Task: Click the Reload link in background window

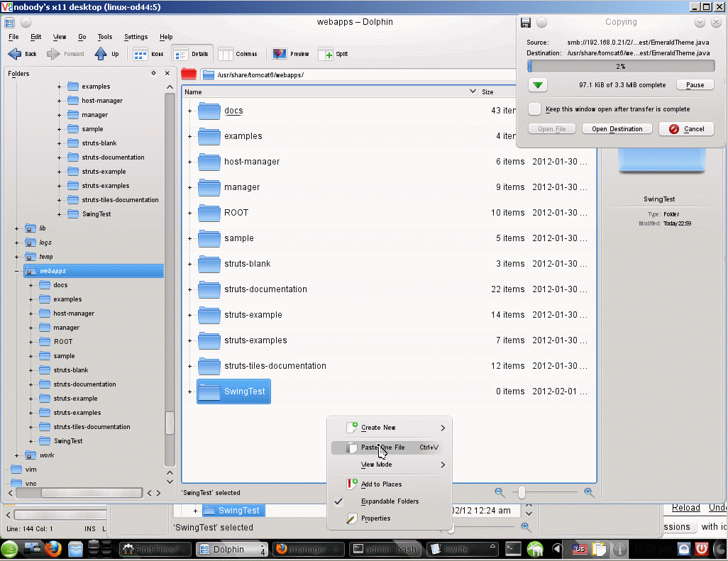Action: [x=685, y=508]
